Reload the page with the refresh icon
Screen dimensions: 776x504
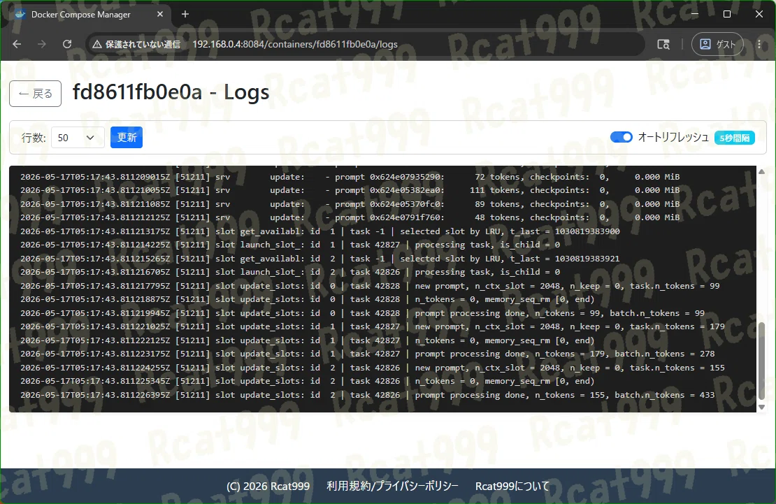coord(67,44)
